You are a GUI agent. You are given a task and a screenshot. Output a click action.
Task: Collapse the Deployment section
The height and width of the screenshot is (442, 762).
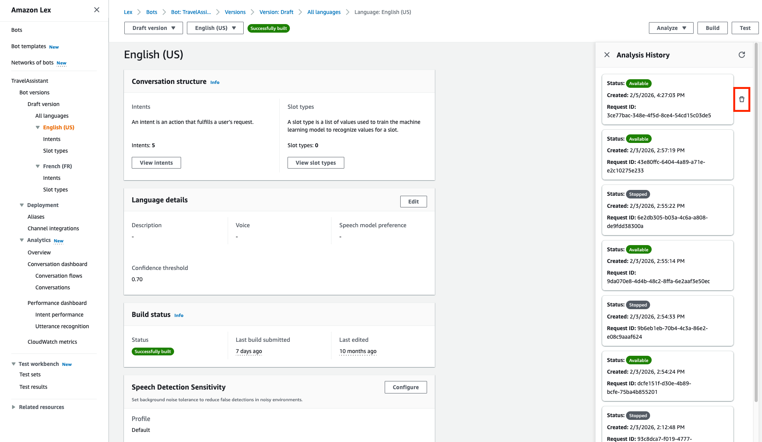pyautogui.click(x=22, y=205)
